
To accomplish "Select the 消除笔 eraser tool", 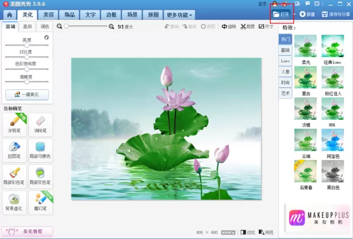I will [x=41, y=125].
